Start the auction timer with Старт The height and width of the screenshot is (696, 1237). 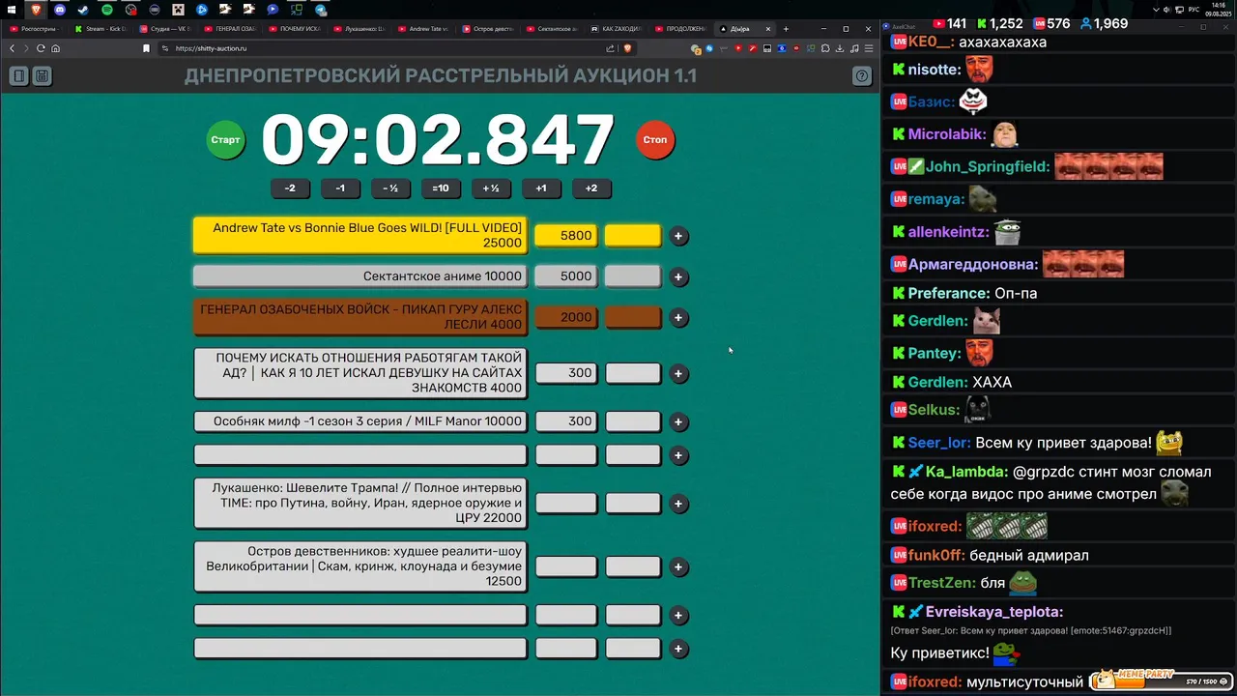point(225,140)
